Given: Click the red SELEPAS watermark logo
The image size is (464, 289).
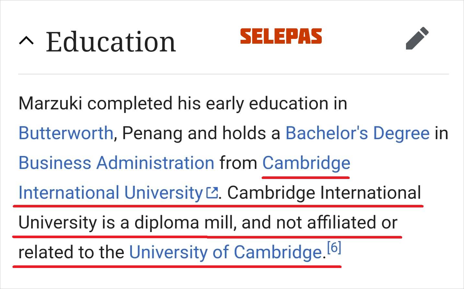Looking at the screenshot, I should pos(281,36).
